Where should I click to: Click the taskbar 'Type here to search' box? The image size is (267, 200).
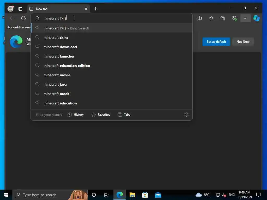(50, 195)
